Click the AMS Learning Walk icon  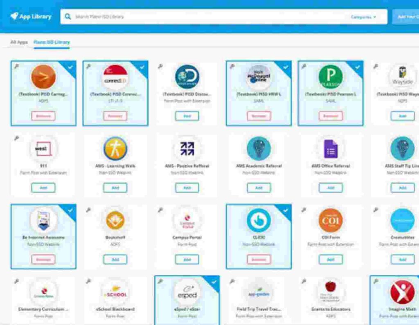tap(115, 148)
